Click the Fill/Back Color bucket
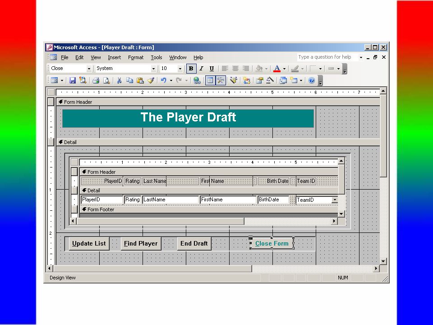 259,69
